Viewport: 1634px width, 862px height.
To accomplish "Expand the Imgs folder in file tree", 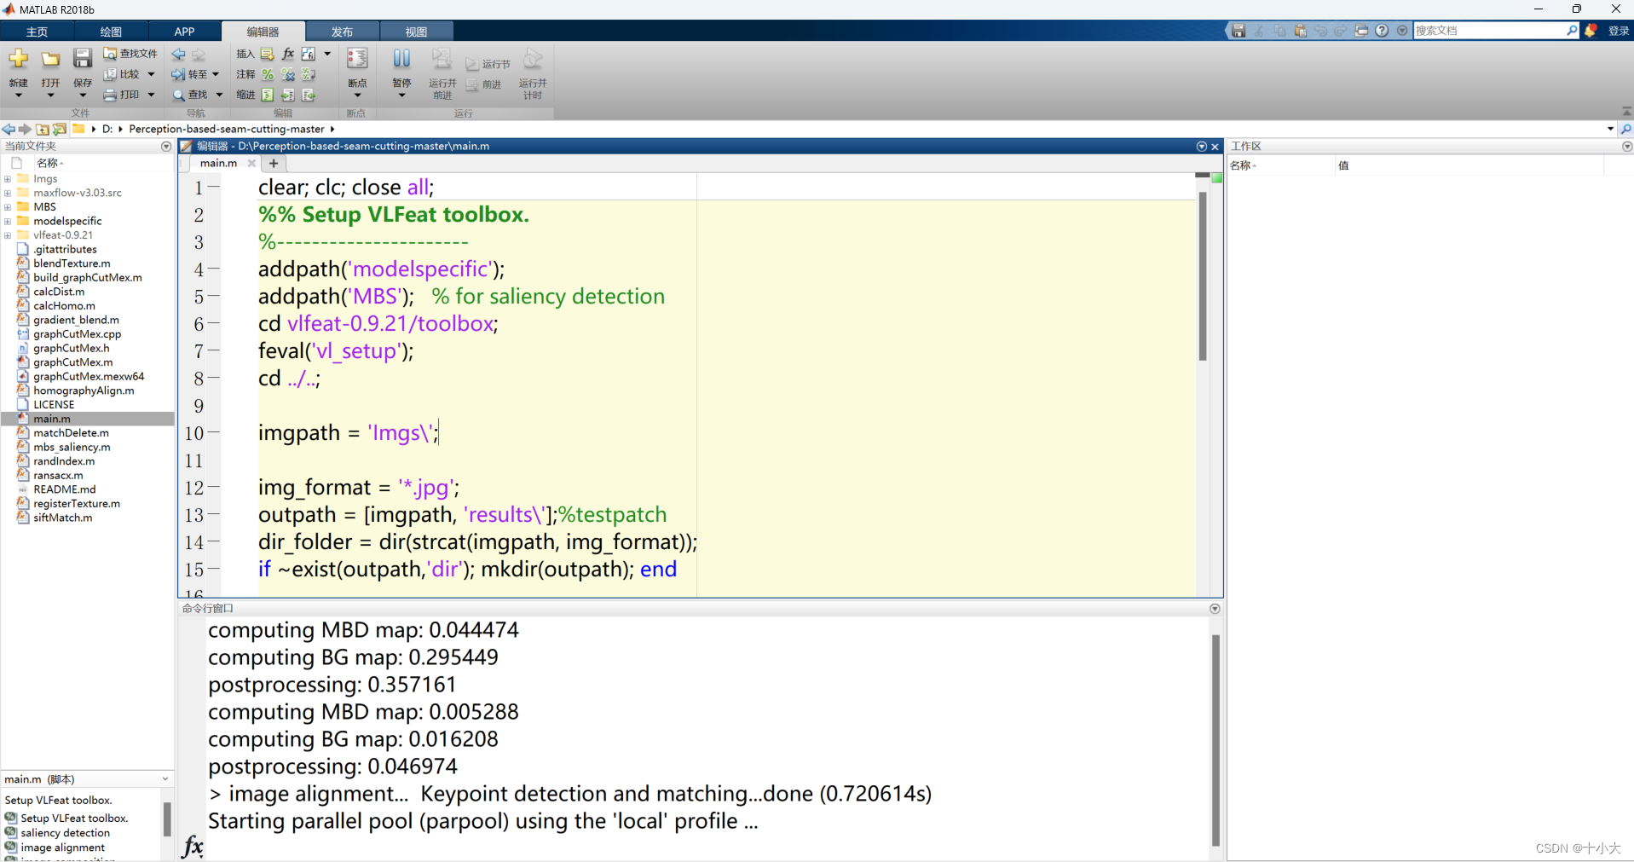I will [8, 179].
